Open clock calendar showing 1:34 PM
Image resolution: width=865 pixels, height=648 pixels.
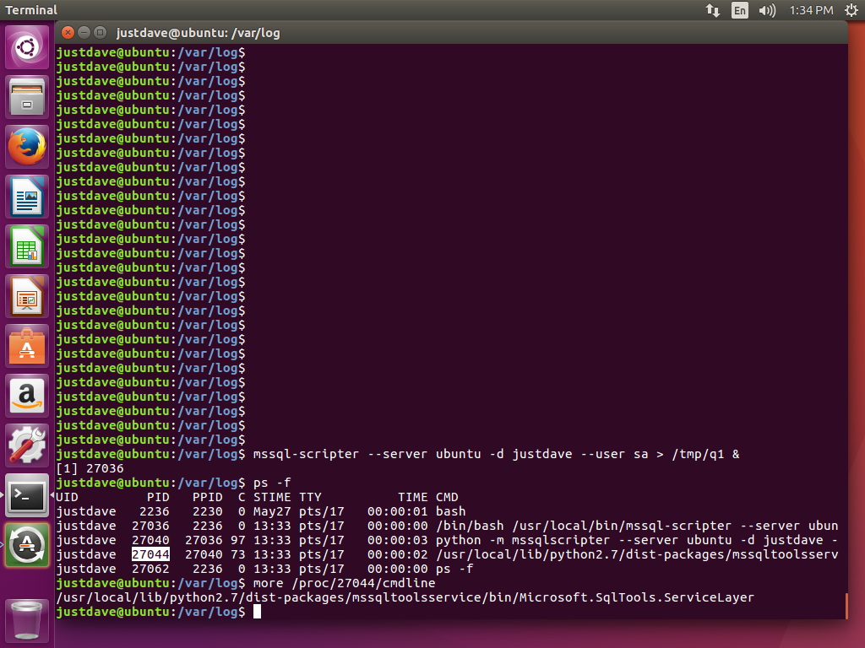pyautogui.click(x=811, y=10)
